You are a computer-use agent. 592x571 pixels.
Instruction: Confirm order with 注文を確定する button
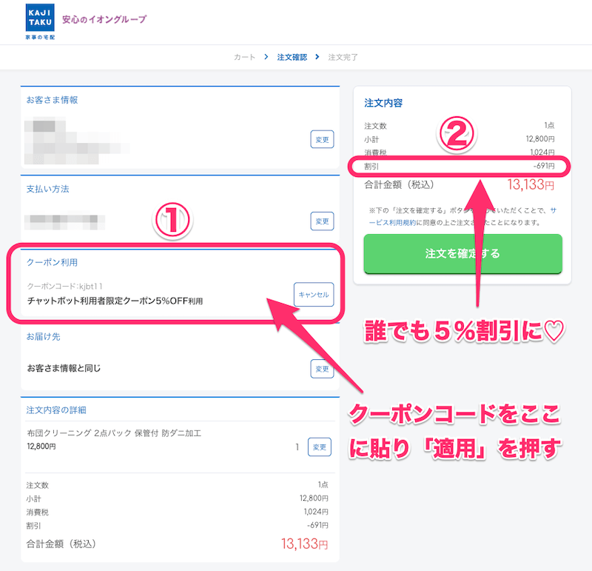click(x=463, y=253)
